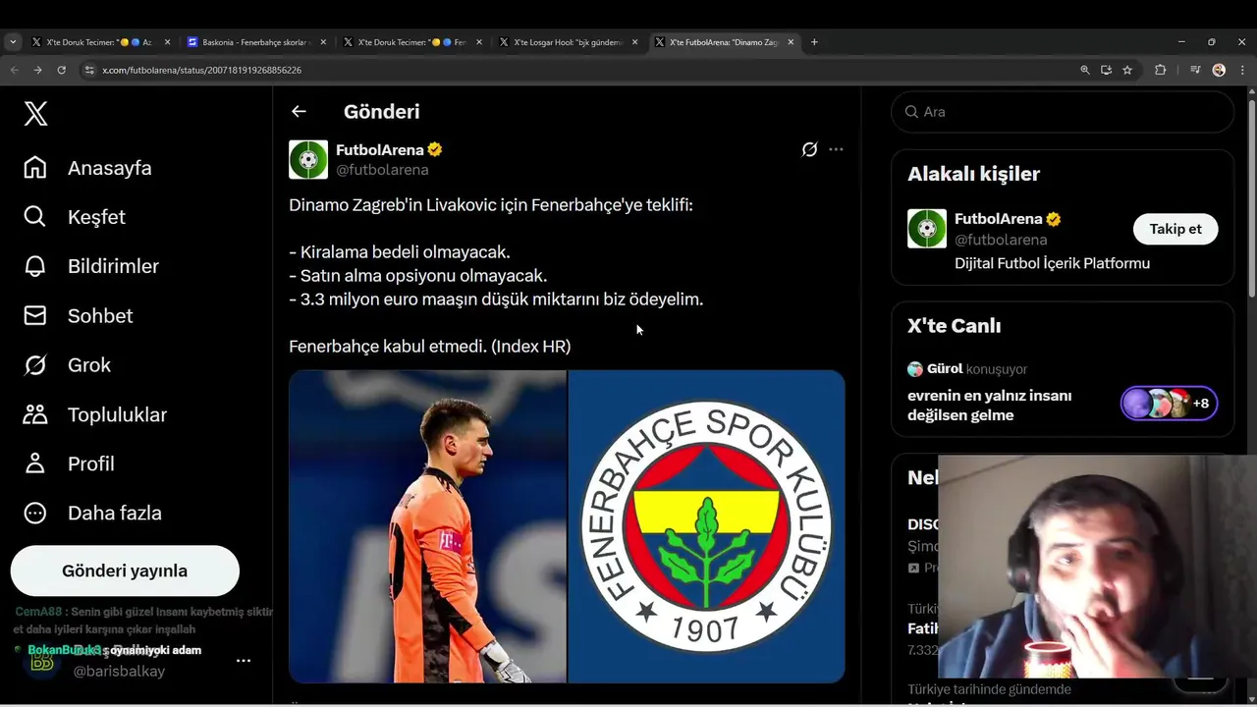1257x707 pixels.
Task: Open the tab search dropdown arrow
Action: pos(13,42)
